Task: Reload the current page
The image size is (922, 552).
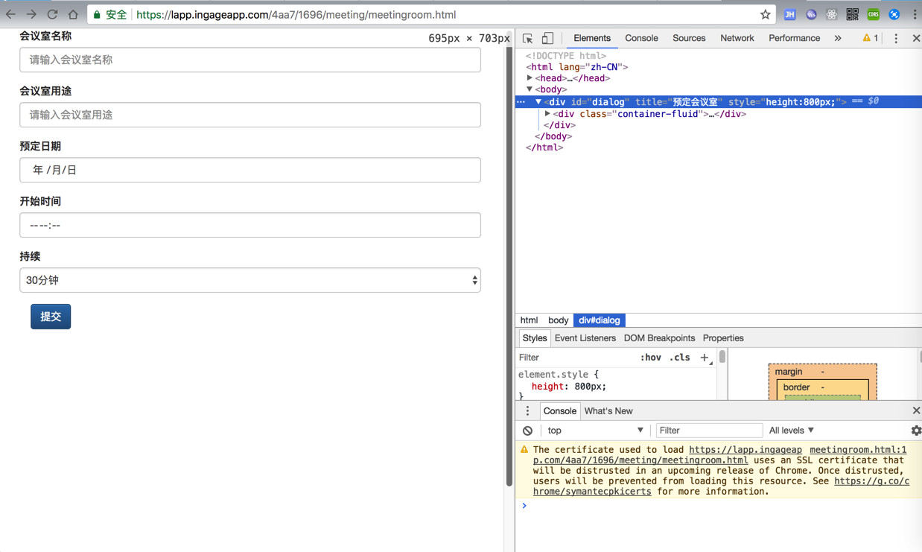Action: 52,14
